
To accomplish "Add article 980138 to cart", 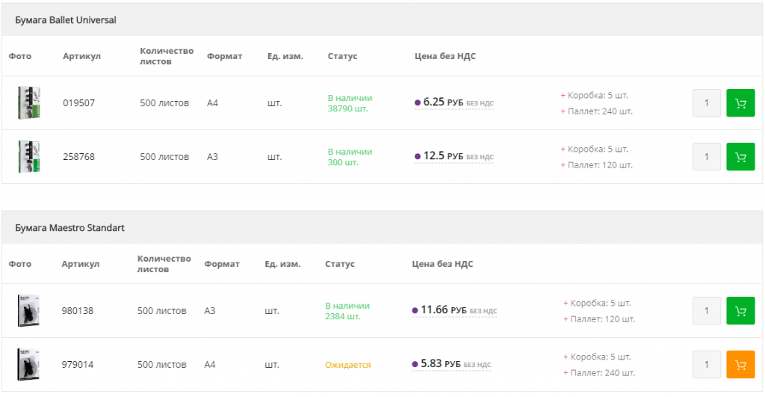I will (x=740, y=311).
